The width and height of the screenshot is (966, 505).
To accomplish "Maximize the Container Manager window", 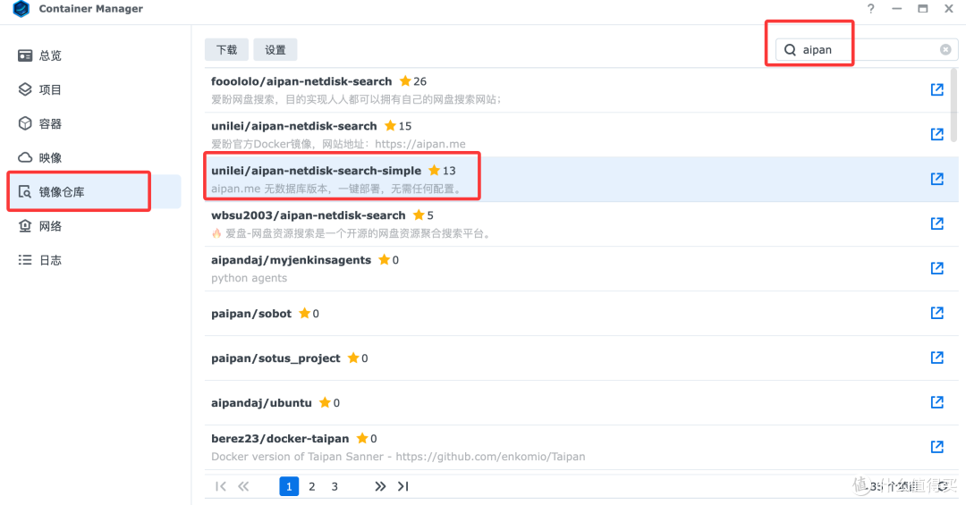I will pyautogui.click(x=922, y=9).
